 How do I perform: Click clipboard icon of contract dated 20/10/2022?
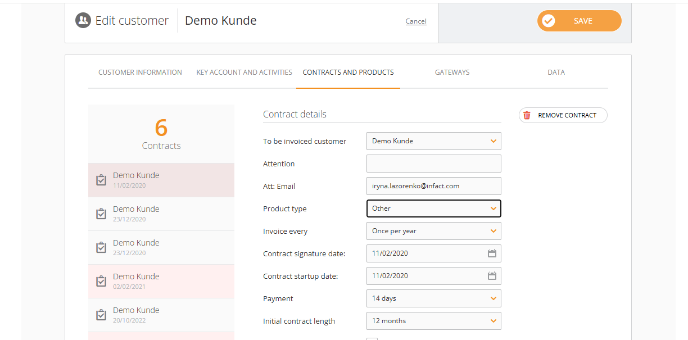(101, 315)
